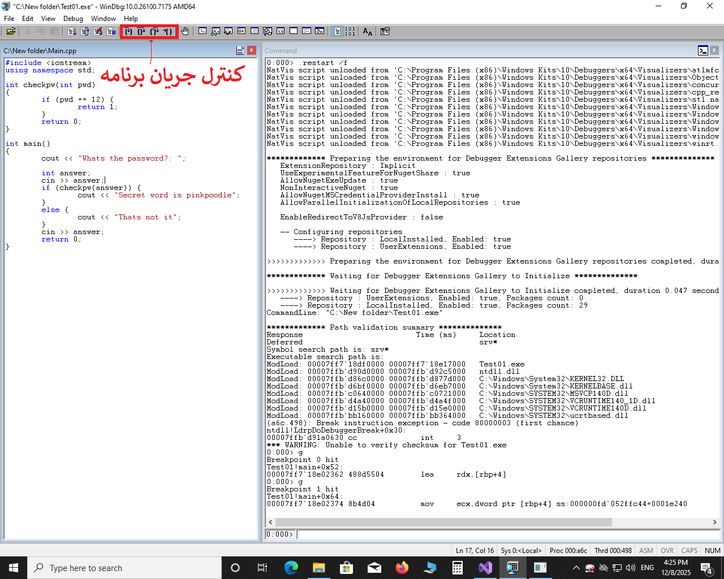Click the Step Into icon
Screen dimensions: 724x579
point(128,32)
